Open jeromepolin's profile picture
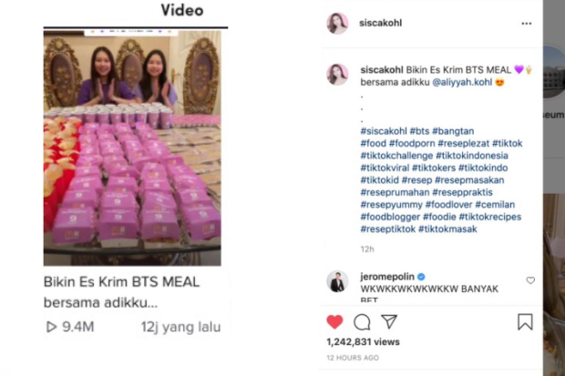The image size is (565, 376). tap(337, 281)
